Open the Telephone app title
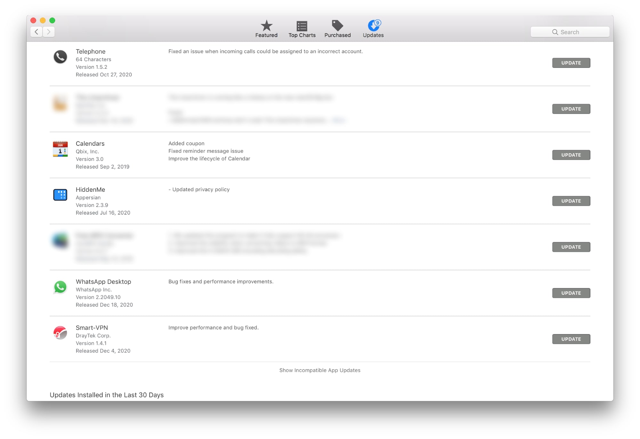 (91, 51)
